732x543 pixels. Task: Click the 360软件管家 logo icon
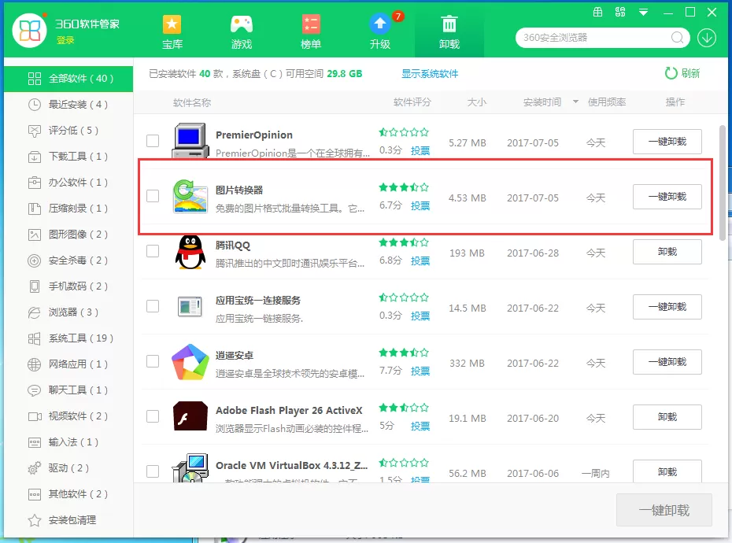pyautogui.click(x=29, y=31)
